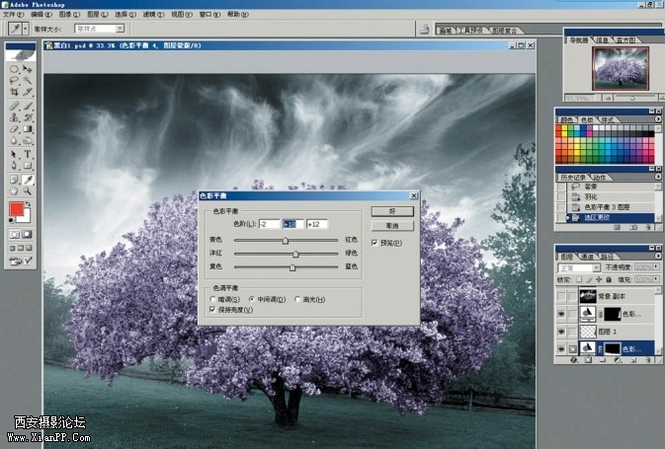
Task: Open the 取样大小 sample size dropdown
Action: [121, 30]
